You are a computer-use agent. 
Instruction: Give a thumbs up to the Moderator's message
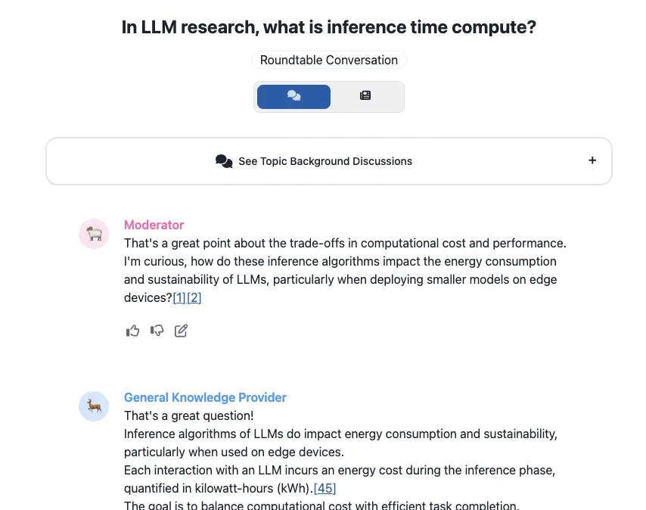coord(132,331)
